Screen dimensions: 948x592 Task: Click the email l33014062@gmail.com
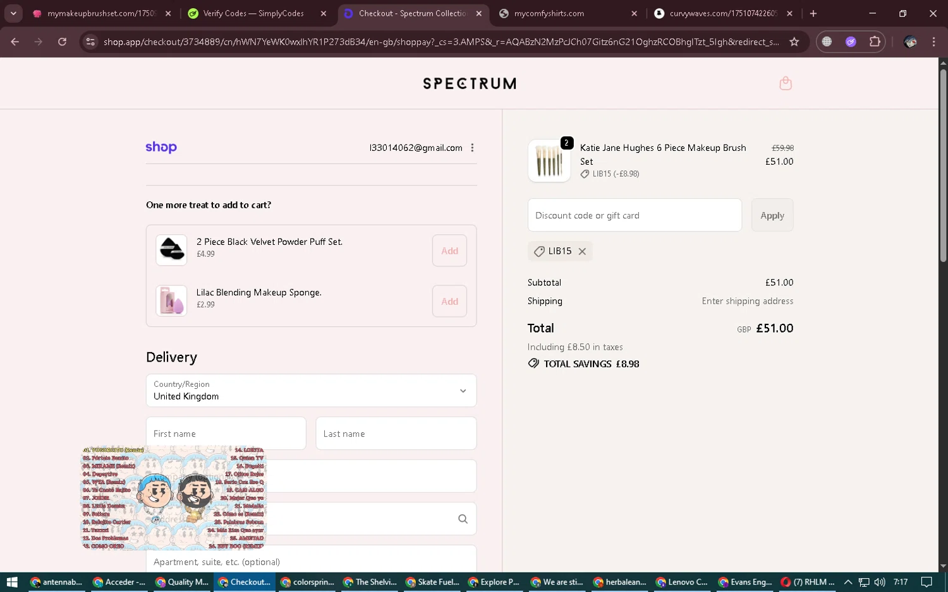point(416,148)
